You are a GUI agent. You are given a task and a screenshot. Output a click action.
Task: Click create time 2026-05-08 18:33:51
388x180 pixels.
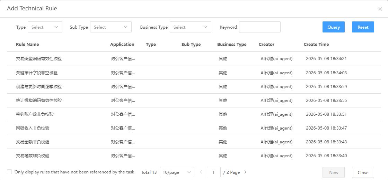point(326,114)
